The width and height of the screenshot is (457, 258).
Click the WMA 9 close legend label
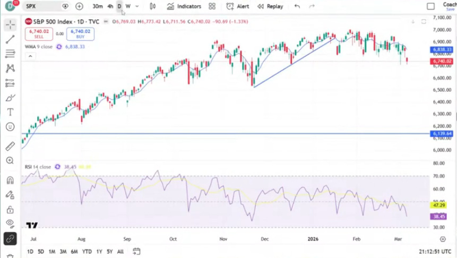point(38,47)
